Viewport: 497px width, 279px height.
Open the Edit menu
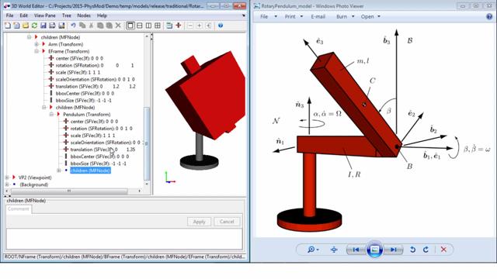pyautogui.click(x=24, y=15)
